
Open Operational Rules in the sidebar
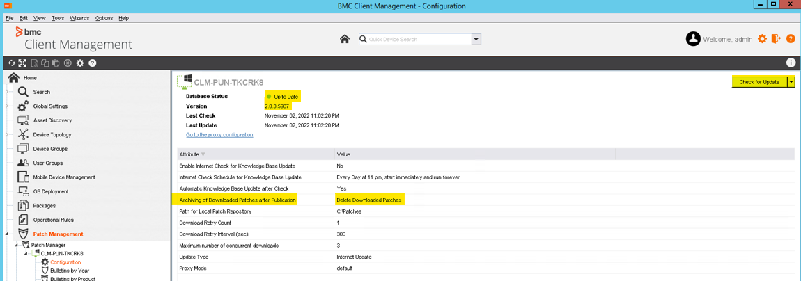53,220
